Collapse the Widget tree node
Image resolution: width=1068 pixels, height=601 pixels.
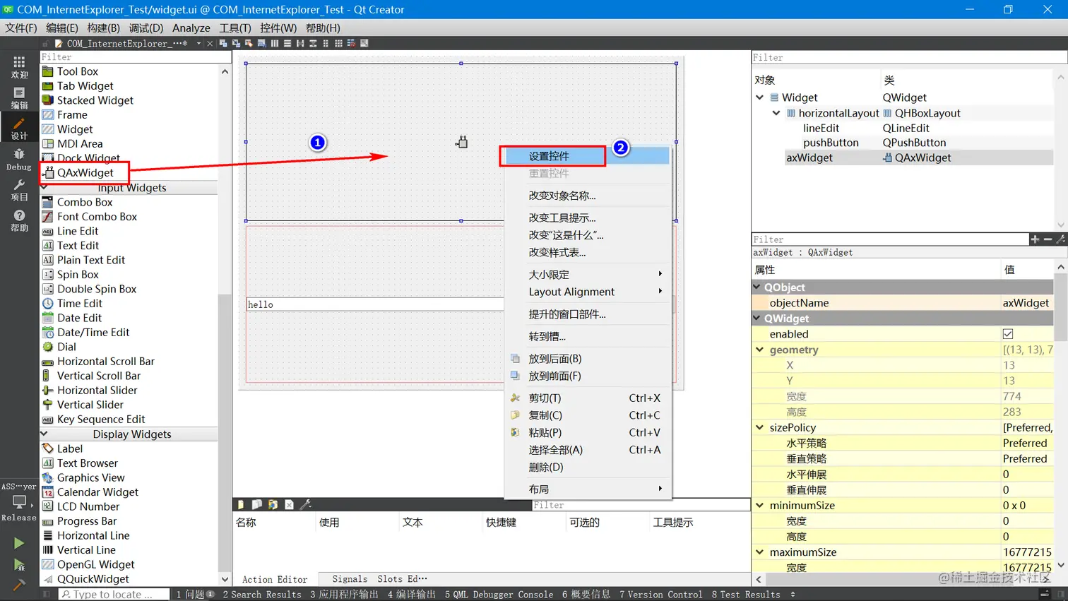point(760,97)
